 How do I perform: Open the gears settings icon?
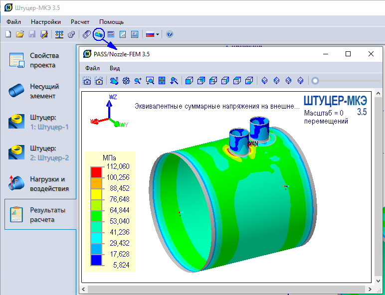coord(71,34)
